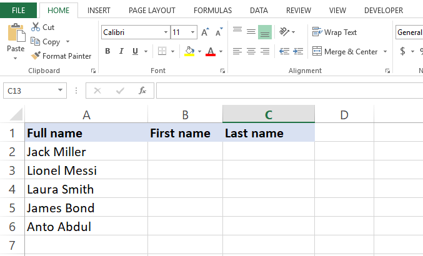Image resolution: width=423 pixels, height=256 pixels.
Task: Open the Paste options dropdown arrow
Action: [x=16, y=58]
